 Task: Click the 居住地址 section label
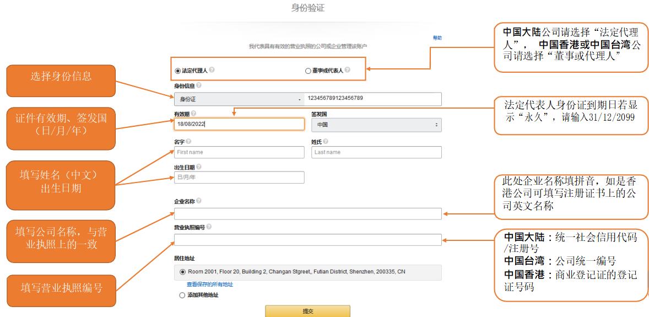point(184,258)
